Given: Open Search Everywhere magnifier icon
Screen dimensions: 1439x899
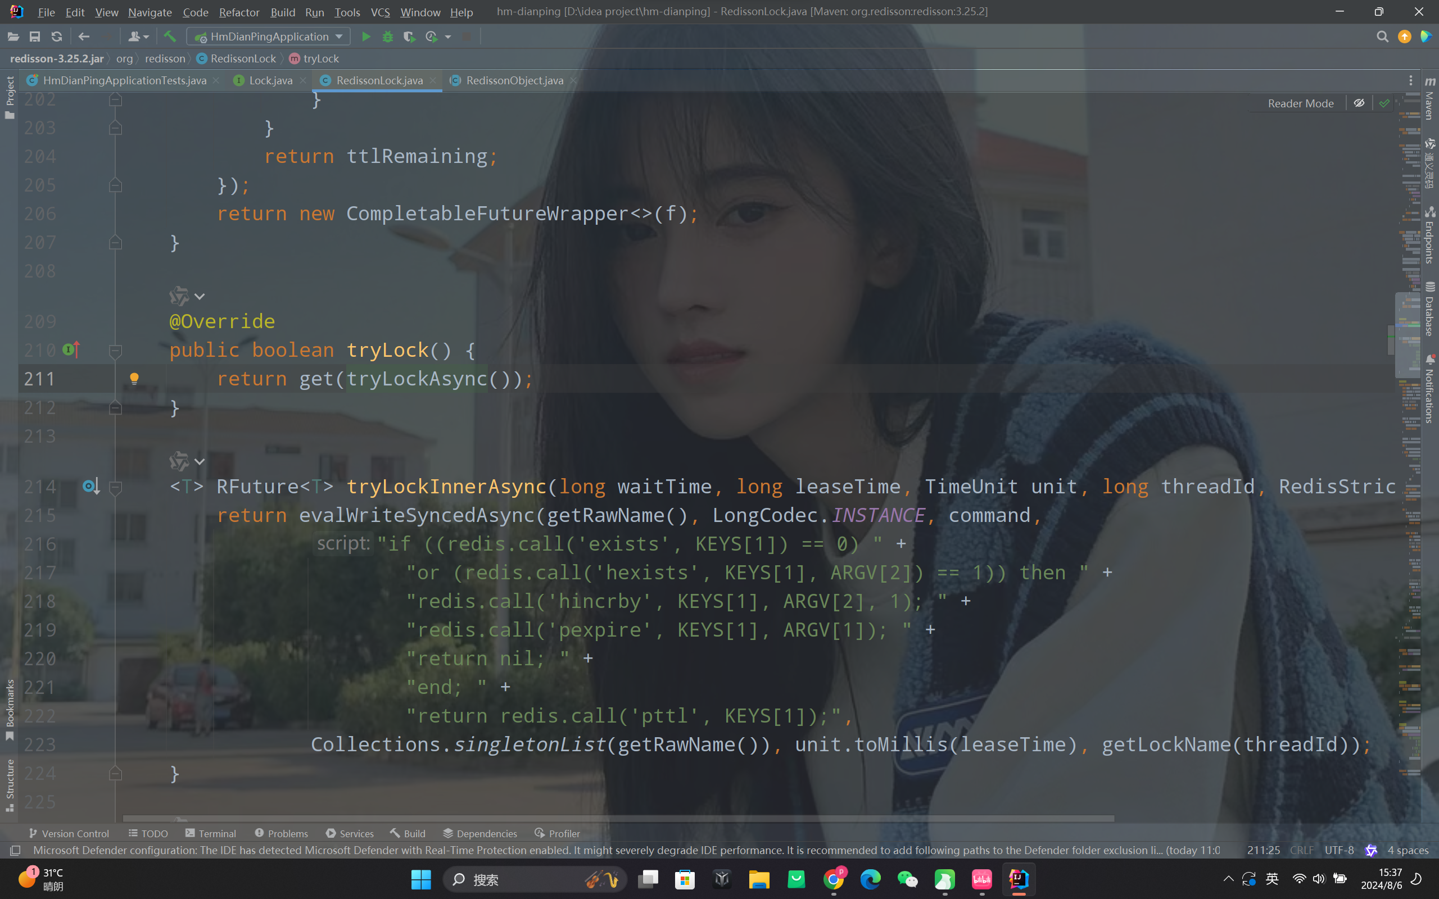Looking at the screenshot, I should (1382, 37).
